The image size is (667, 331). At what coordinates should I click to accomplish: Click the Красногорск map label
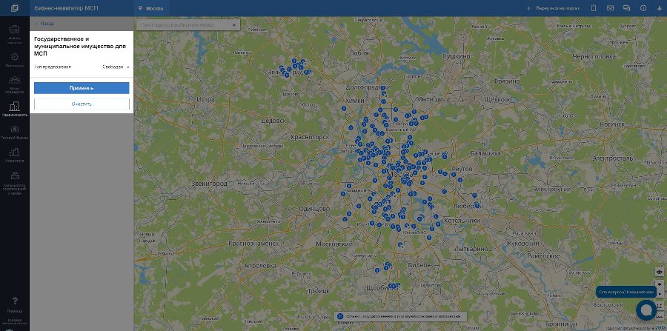(x=310, y=137)
